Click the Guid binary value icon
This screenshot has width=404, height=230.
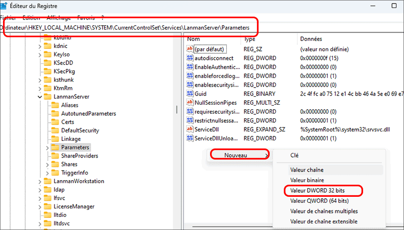coord(190,94)
